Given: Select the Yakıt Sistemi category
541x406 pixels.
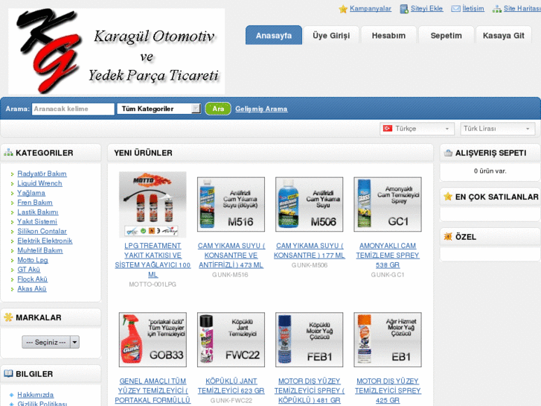Looking at the screenshot, I should point(37,221).
